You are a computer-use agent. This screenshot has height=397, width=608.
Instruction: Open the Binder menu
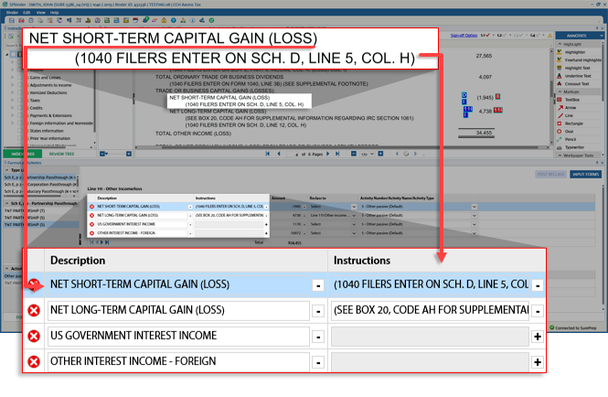pos(14,13)
